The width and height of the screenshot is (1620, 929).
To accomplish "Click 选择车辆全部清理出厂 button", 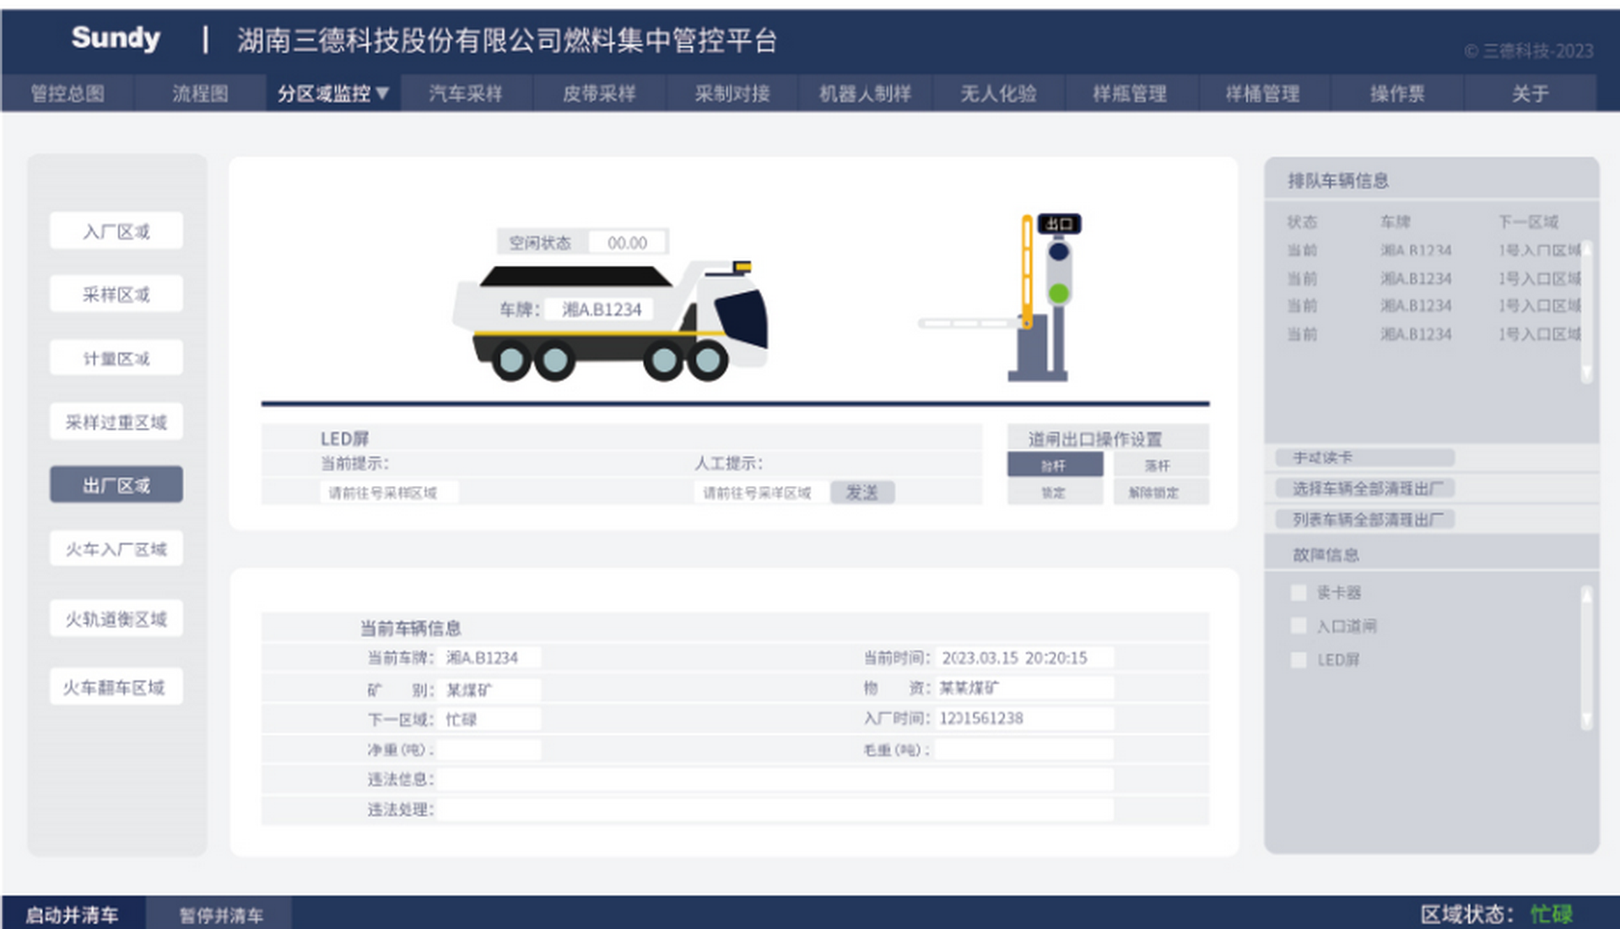I will pos(1367,489).
